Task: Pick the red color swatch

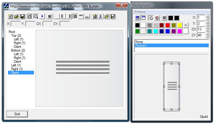Action: coord(168,25)
